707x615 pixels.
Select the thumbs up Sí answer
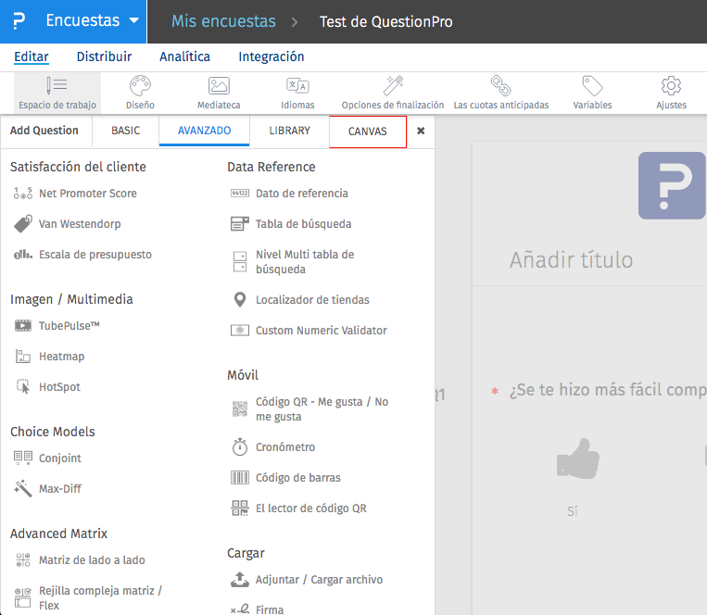(577, 460)
